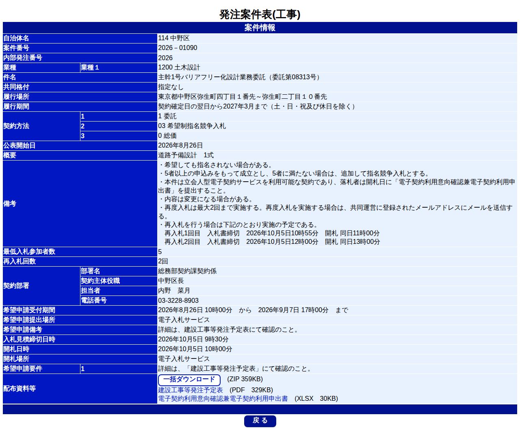Select the page title 発注案件表(工事)
The width and height of the screenshot is (520, 428).
[260, 14]
